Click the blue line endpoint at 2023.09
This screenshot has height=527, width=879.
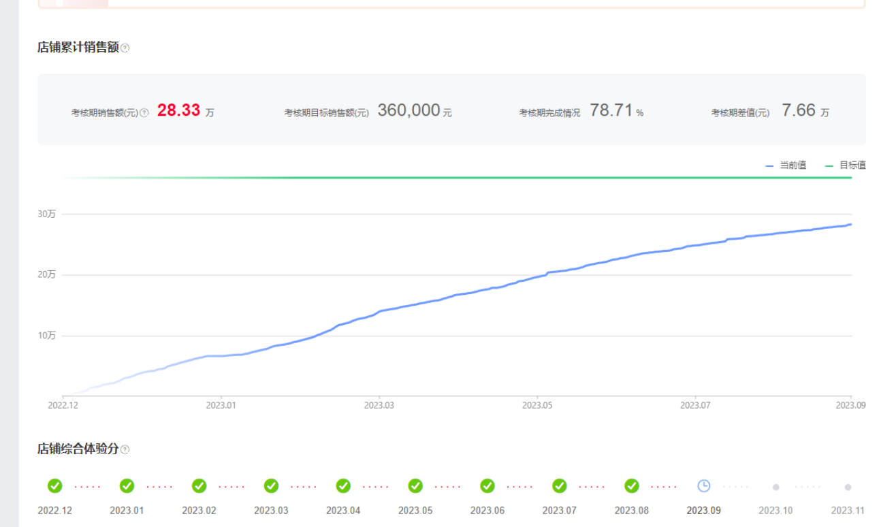click(x=850, y=224)
